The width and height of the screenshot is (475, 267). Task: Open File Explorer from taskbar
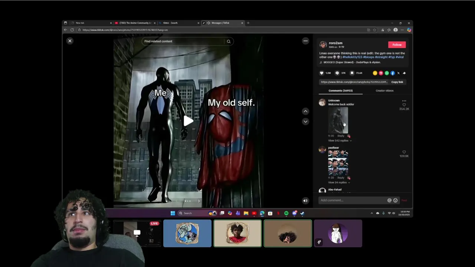click(x=246, y=213)
